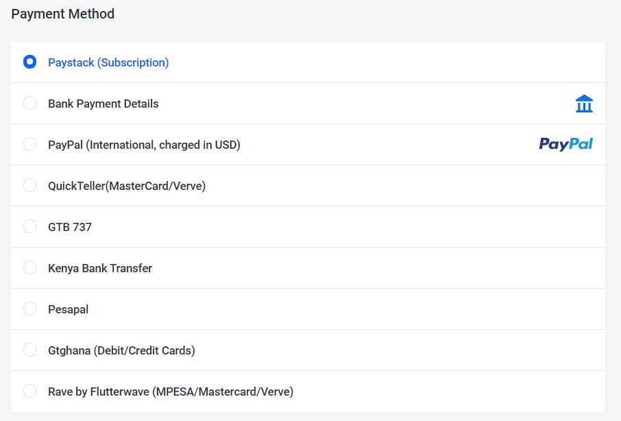The image size is (621, 421).
Task: Click the Bank Payment Details label
Action: 103,104
